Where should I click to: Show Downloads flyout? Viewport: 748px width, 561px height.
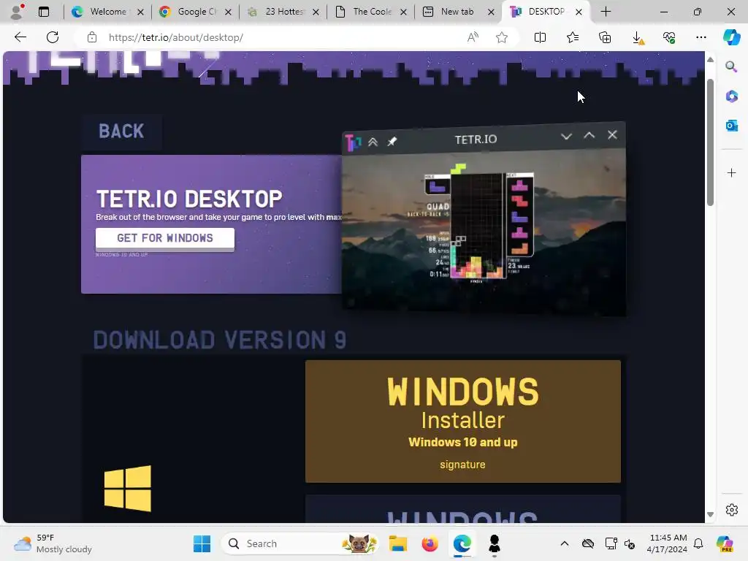(x=638, y=37)
